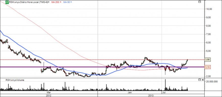Open the MA 50 indicator dropdown
The width and height of the screenshot is (222, 97).
coord(68,2)
